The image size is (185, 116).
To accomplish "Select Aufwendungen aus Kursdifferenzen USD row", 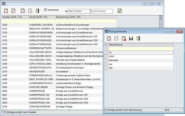I will pos(52,44).
